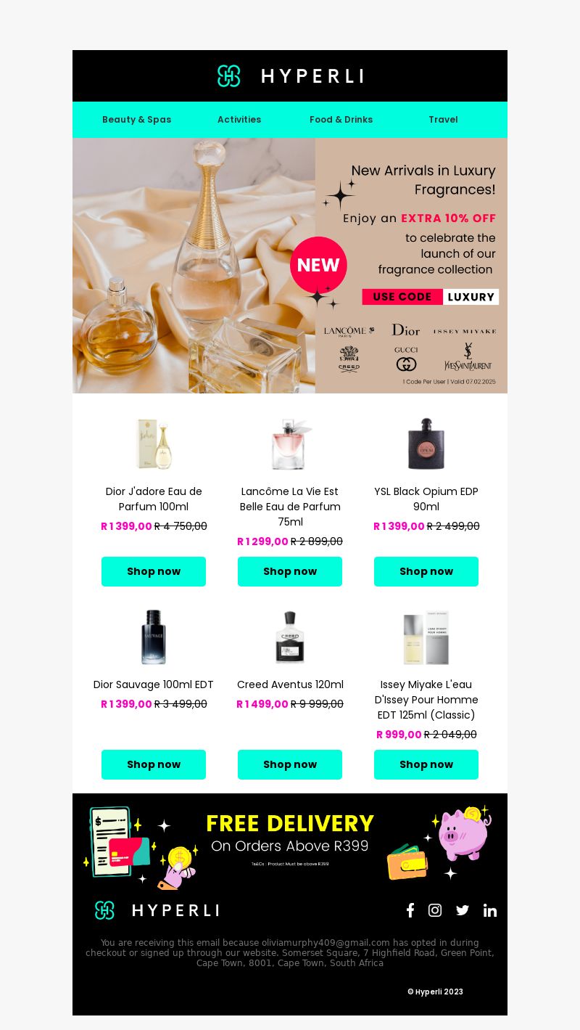Screen dimensions: 580x1030
Task: Go to the Food & Drinks category
Action: [x=341, y=120]
